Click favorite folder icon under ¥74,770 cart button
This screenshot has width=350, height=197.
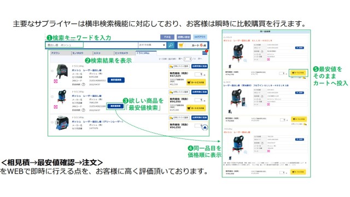(304, 78)
